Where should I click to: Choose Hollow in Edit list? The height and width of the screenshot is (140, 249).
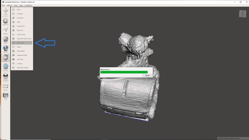(22, 47)
